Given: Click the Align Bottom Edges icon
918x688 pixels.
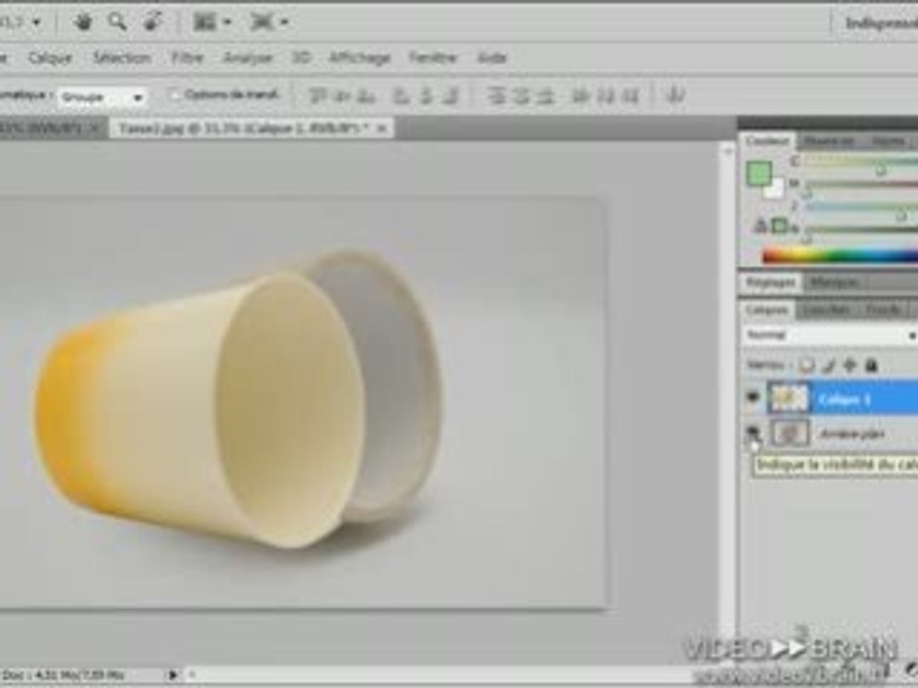Looking at the screenshot, I should pos(366,96).
